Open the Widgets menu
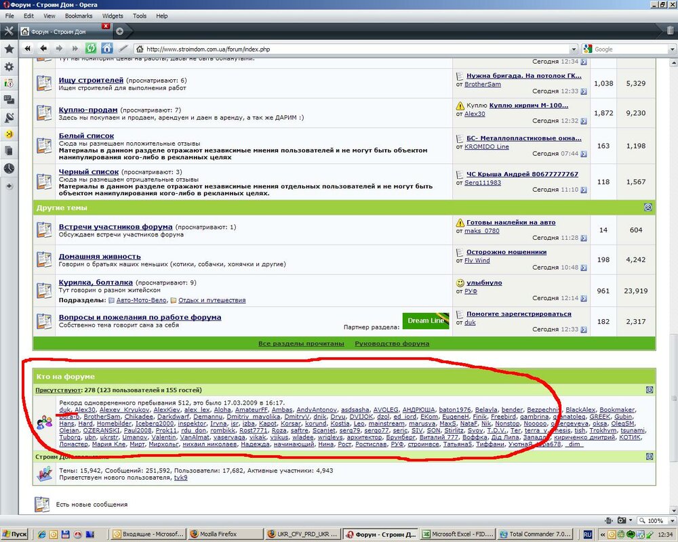Screen dimensions: 678x542 point(113,16)
